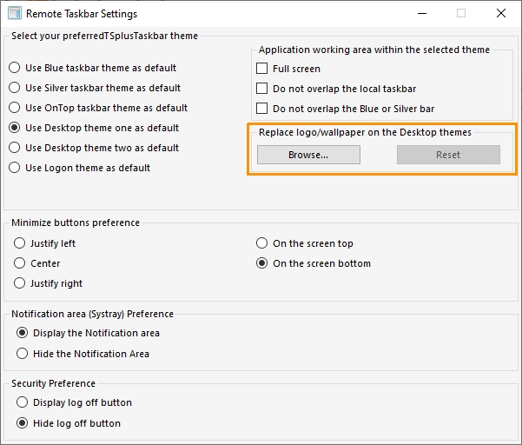522x445 pixels.
Task: Hide the Notification Area option
Action: [23, 354]
